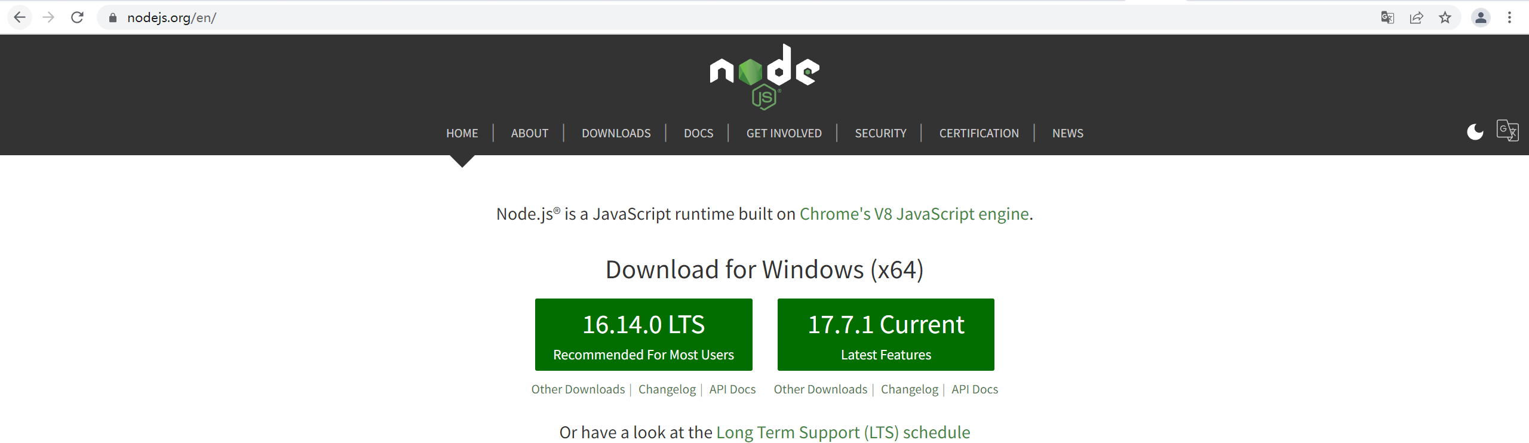Open Other Downloads under LTS
The width and height of the screenshot is (1529, 443).
[578, 389]
